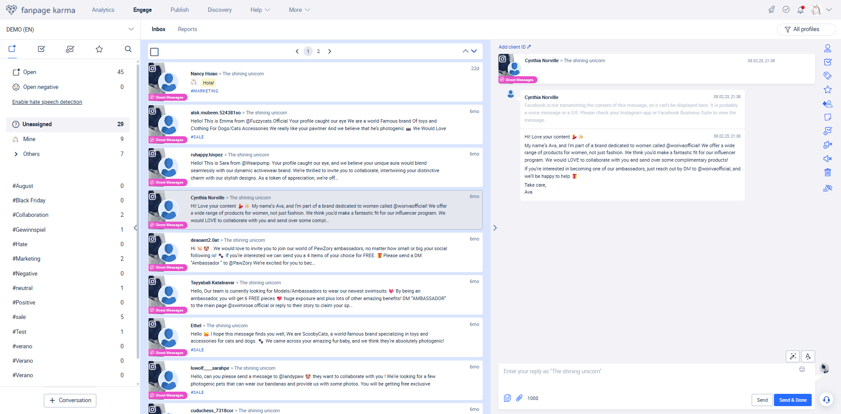
Task: Select the new conversations sparkle tab icon
Action: [x=12, y=49]
